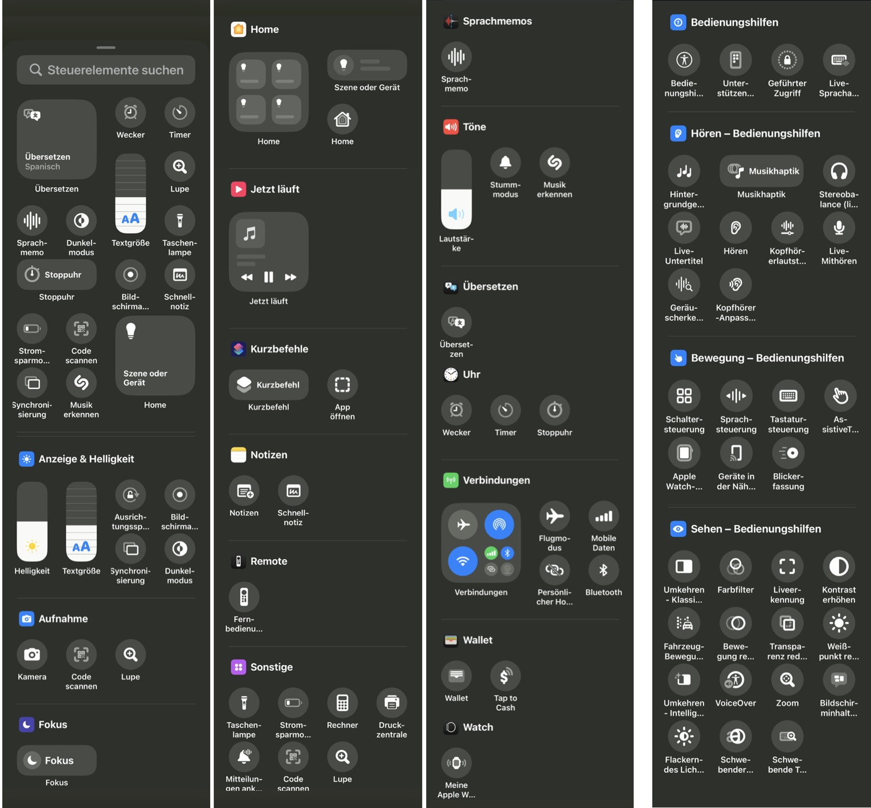Select the Meine Apple Watch icon
This screenshot has height=808, width=871.
(456, 762)
